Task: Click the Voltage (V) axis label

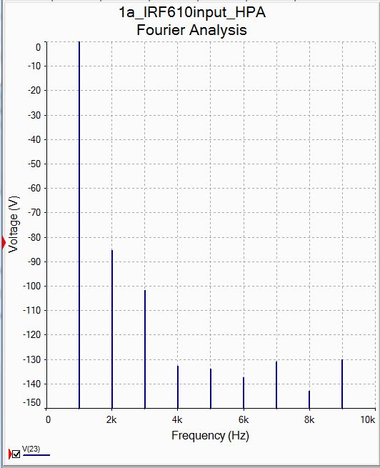Action: coord(14,224)
